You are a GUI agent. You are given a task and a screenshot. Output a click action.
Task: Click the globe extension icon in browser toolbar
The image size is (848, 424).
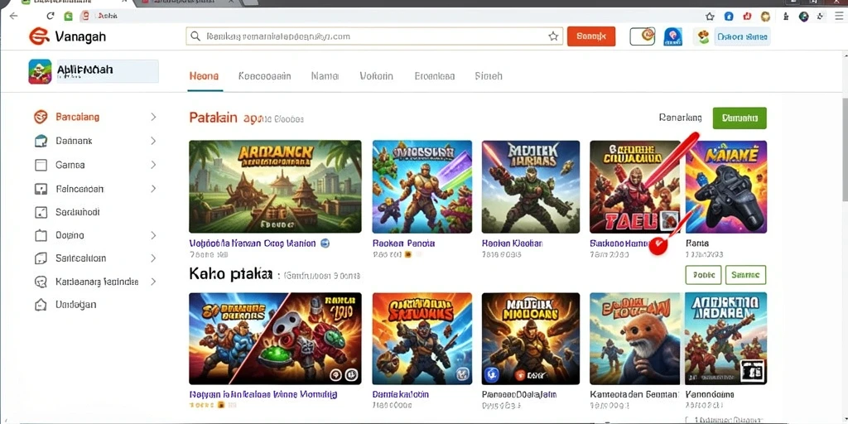(x=803, y=17)
